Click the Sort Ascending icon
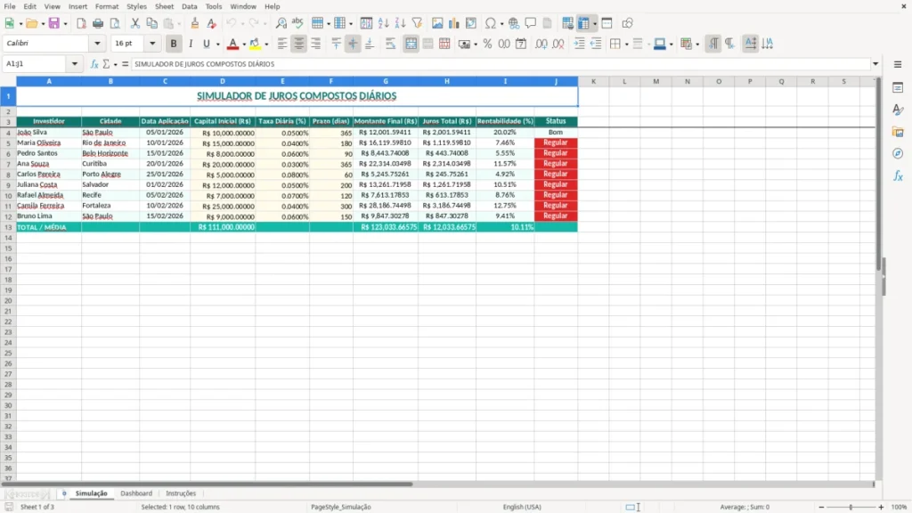Viewport: 912px width, 513px height. 383,23
